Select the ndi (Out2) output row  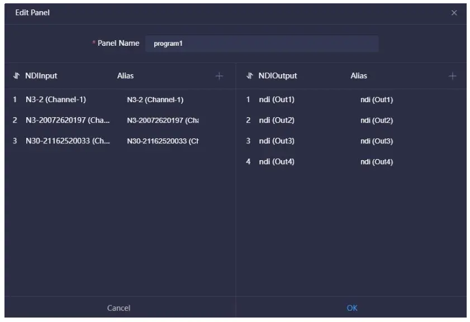pos(276,120)
